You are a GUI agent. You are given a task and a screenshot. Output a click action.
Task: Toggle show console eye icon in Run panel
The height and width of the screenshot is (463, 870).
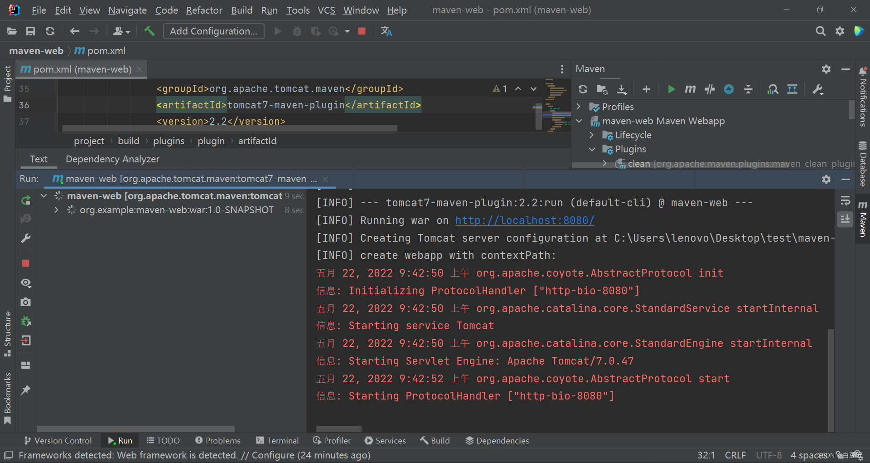(x=26, y=283)
